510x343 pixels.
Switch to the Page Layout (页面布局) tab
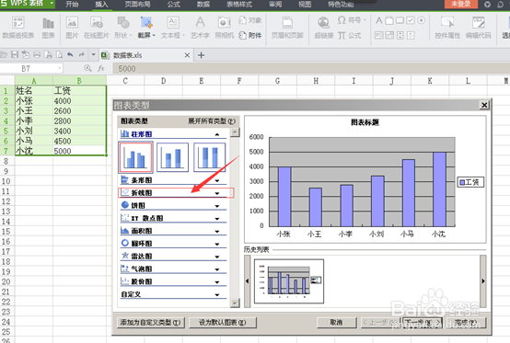pyautogui.click(x=137, y=5)
